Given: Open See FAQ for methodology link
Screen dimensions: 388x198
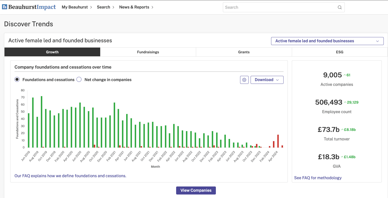Looking at the screenshot, I should coord(318,178).
